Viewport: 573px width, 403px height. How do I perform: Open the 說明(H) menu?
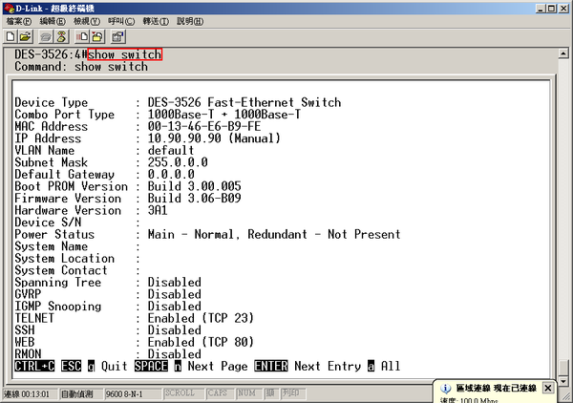[x=190, y=22]
